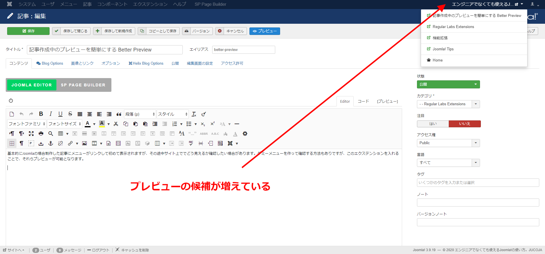Switch to SP PAGE BUILDER mode
Image resolution: width=545 pixels, height=254 pixels.
[x=83, y=85]
